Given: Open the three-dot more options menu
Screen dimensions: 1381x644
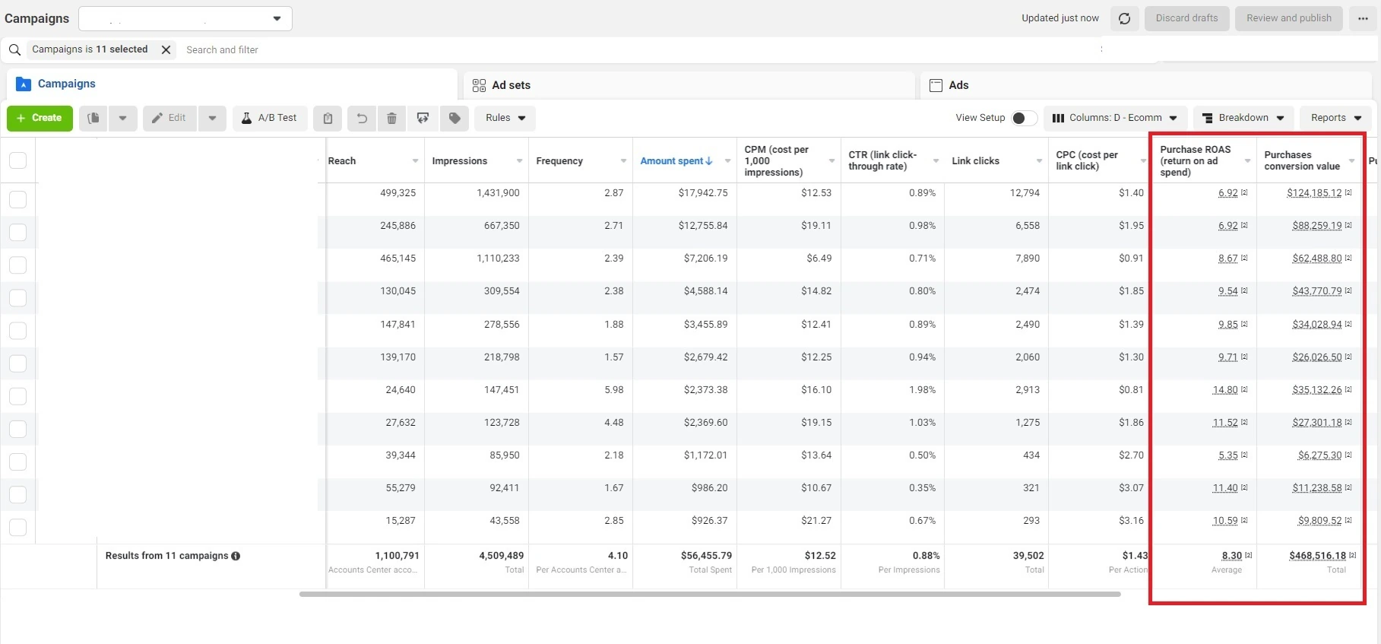Looking at the screenshot, I should 1363,18.
